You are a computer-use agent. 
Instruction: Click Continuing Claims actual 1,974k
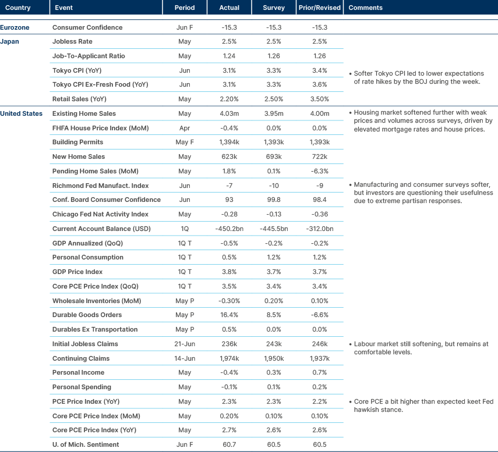(229, 358)
